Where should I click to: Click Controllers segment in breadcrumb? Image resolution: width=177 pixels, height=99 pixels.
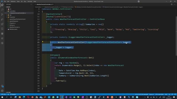click(38, 7)
